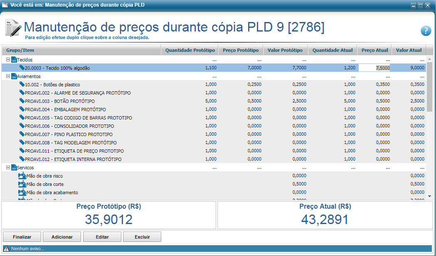Viewport: 436px width, 256px height.
Task: Select PROAVI.007 - PINO PLASTICO PROTOTIPO
Action: (214, 134)
